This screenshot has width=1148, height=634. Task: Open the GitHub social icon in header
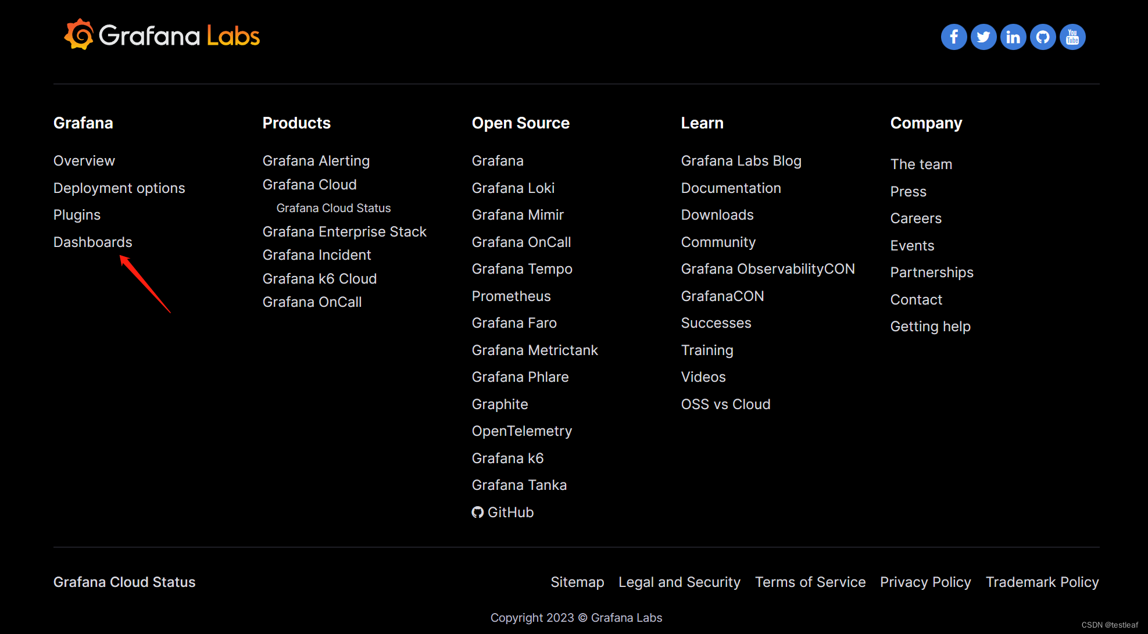(x=1043, y=37)
